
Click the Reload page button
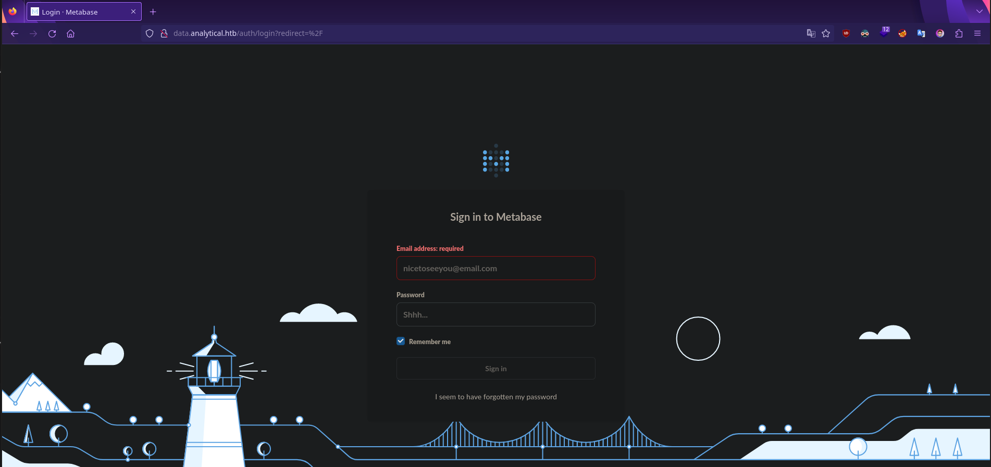tap(52, 33)
